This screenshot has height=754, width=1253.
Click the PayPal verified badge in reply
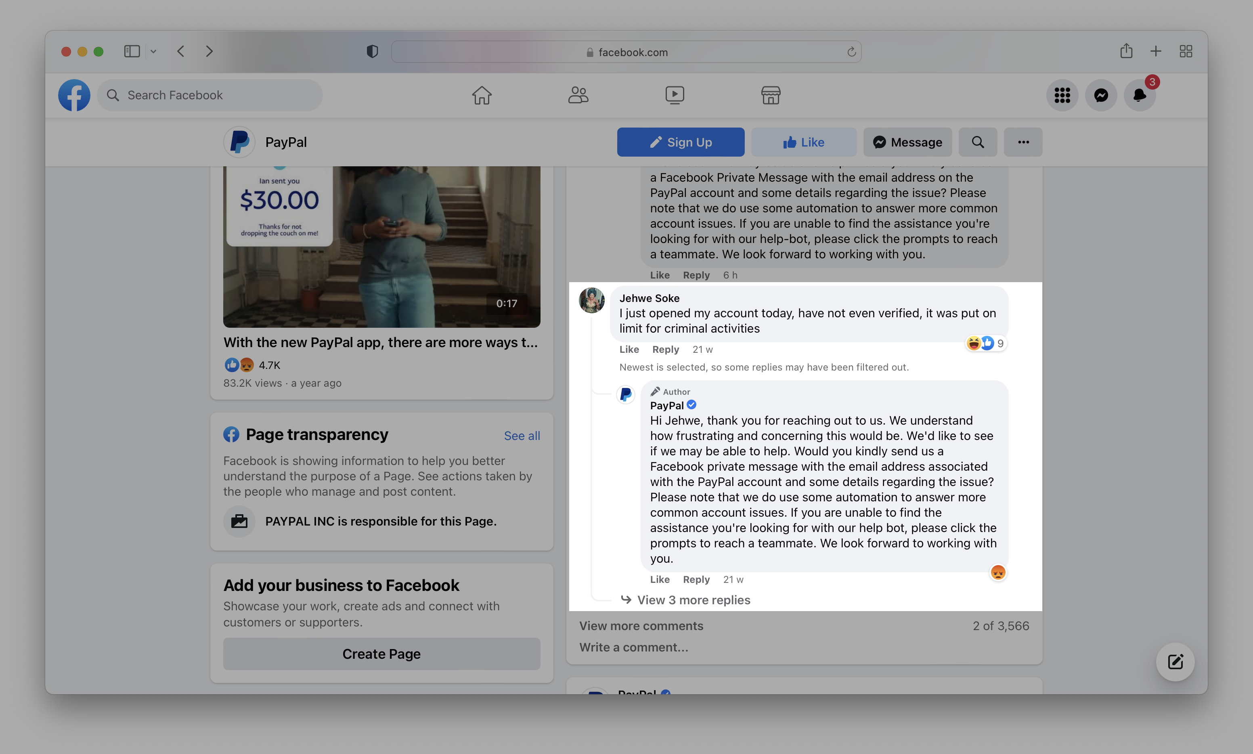pyautogui.click(x=691, y=405)
